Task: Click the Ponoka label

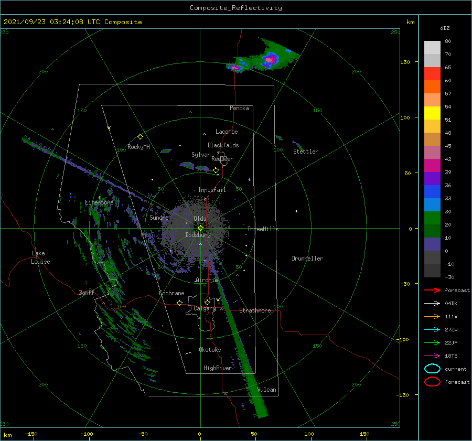Action: 239,108
